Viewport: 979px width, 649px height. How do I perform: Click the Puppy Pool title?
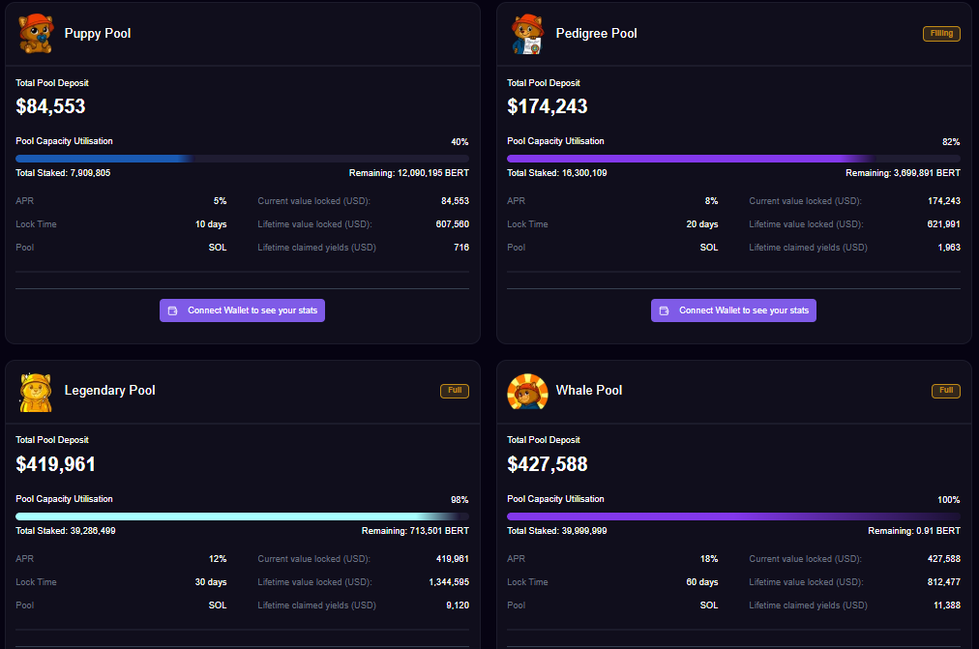pos(98,34)
